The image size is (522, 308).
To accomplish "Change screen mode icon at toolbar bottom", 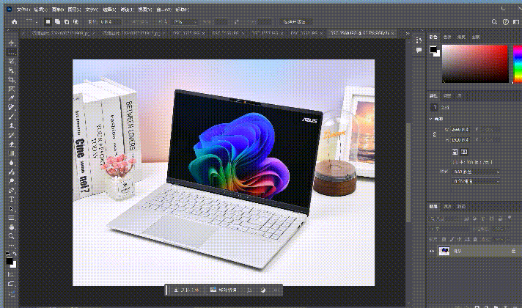I will coord(11,284).
